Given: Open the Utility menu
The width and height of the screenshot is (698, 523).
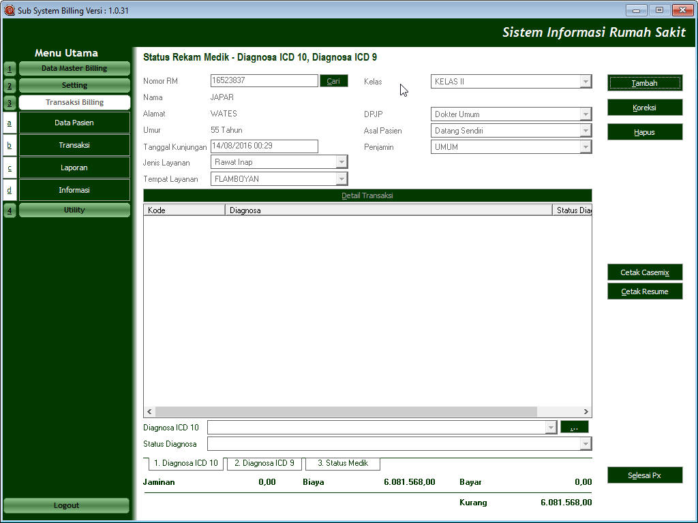Looking at the screenshot, I should [74, 210].
